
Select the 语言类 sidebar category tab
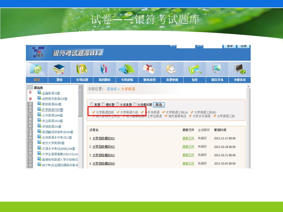[30, 107]
